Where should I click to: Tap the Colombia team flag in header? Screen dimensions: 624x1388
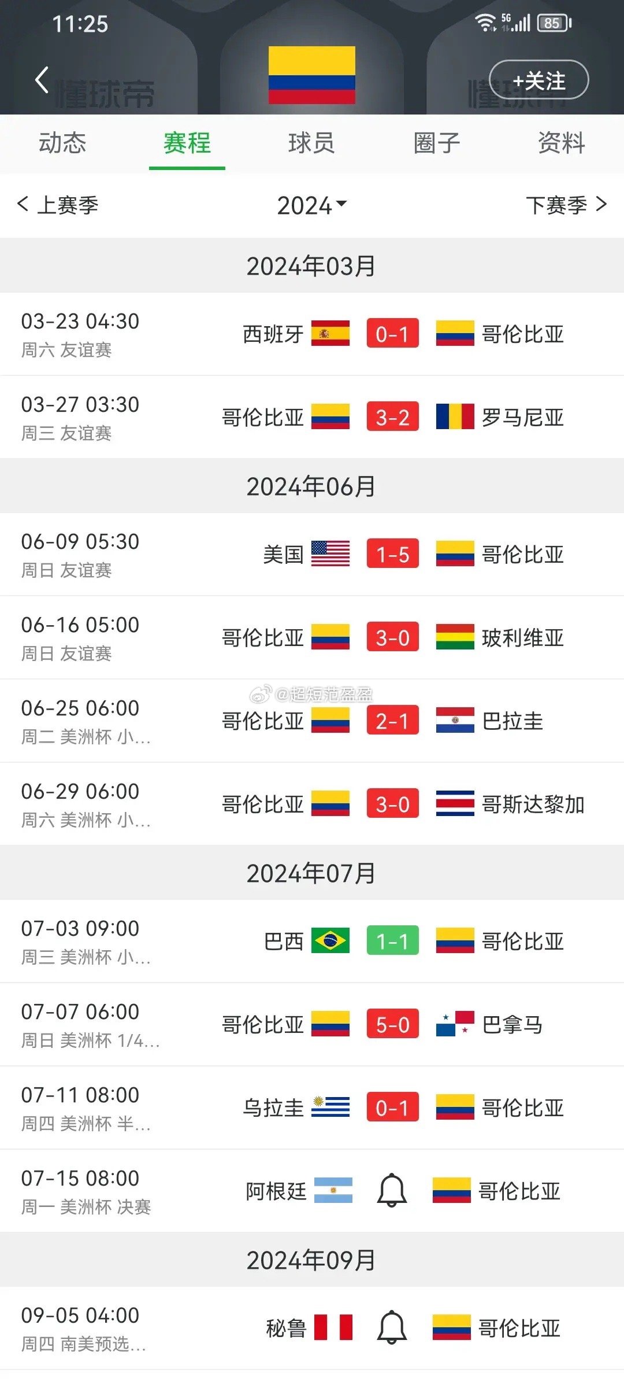(x=311, y=75)
